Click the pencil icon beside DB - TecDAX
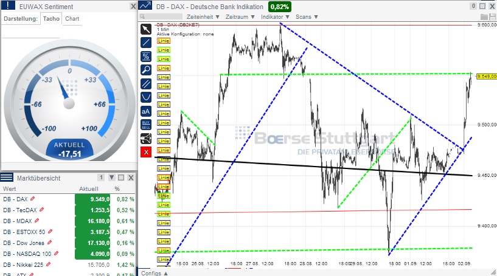 pyautogui.click(x=41, y=210)
